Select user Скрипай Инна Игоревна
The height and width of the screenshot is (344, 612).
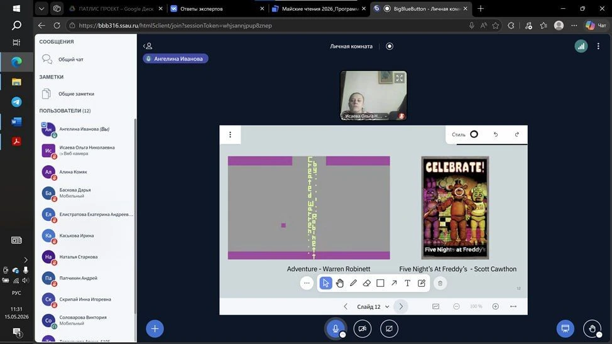(87, 299)
